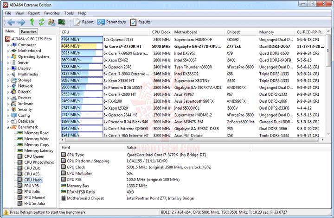The image size is (334, 218).
Task: Open the Report menu
Action: coord(34,13)
